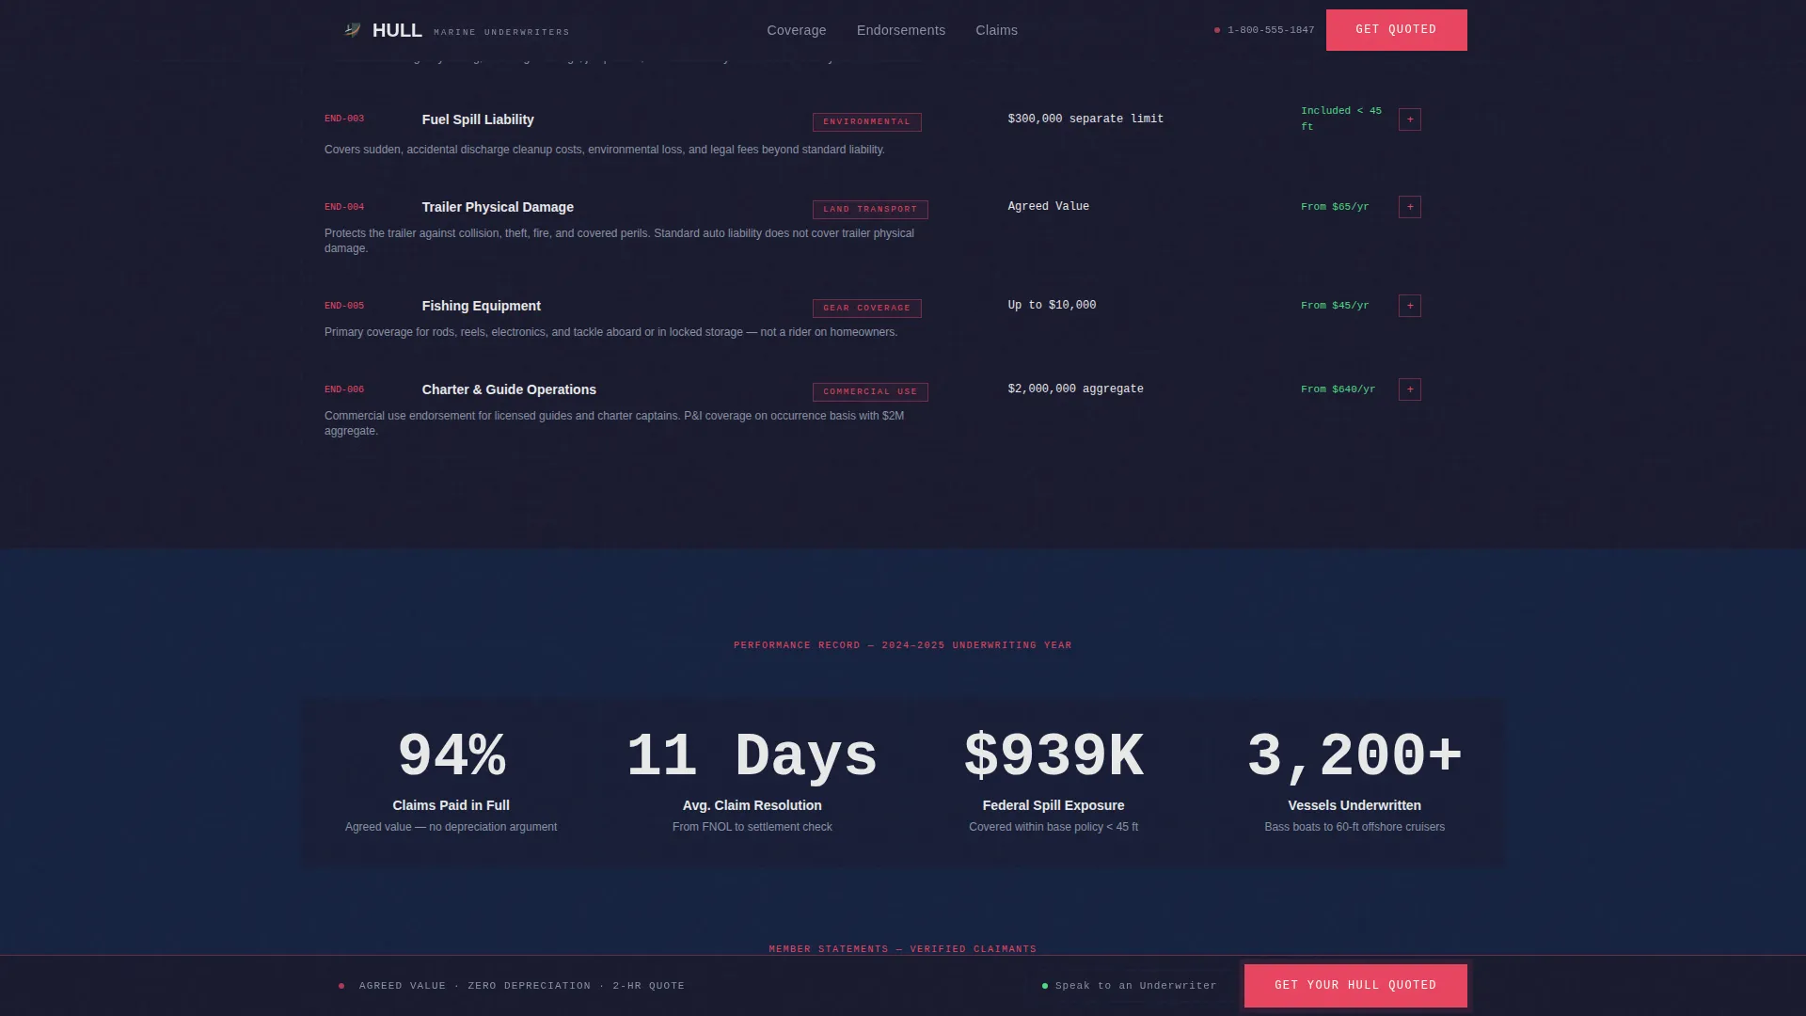Click the Agreed Value Zero Depreciation tagline

(x=522, y=986)
